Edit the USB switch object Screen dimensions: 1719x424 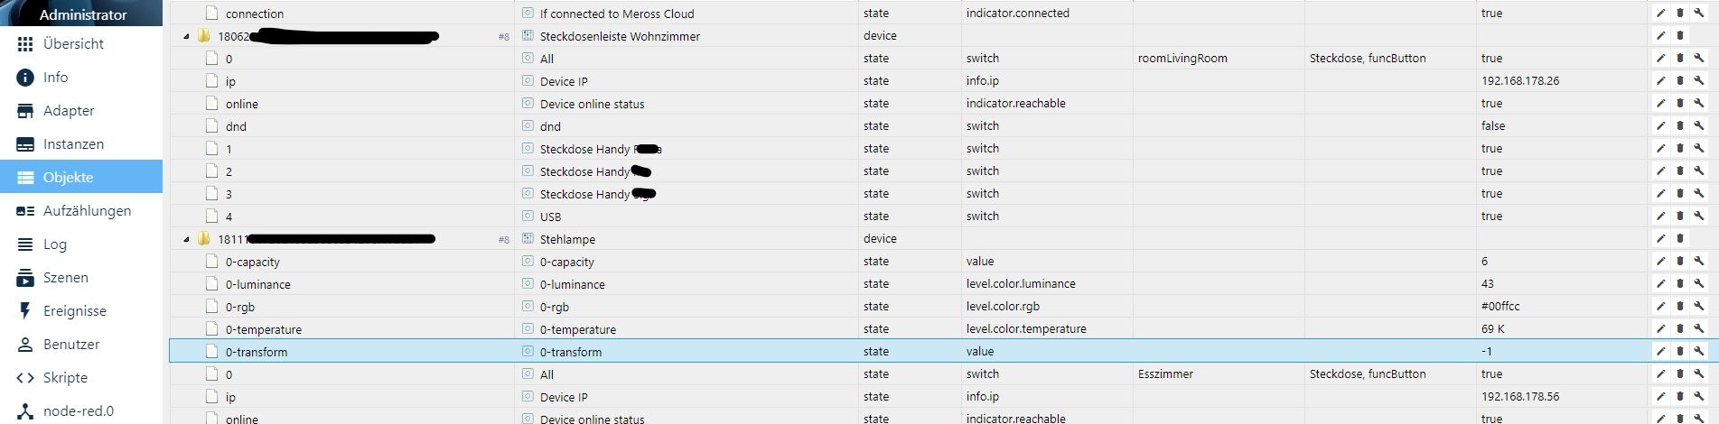(1660, 217)
